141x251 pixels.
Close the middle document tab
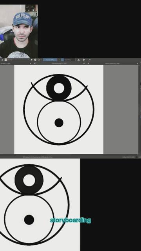pyautogui.click(x=84, y=64)
